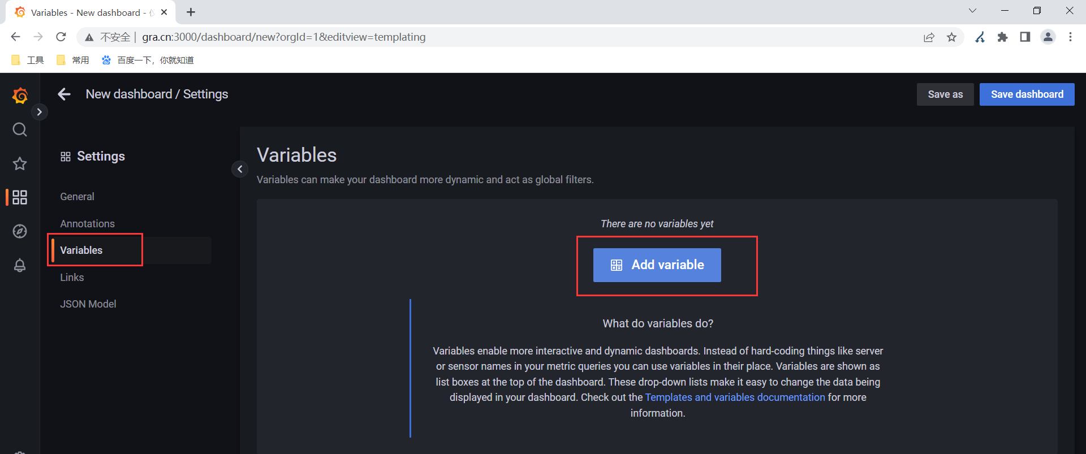Open Templates and variables documentation link
The image size is (1086, 454).
tap(735, 397)
